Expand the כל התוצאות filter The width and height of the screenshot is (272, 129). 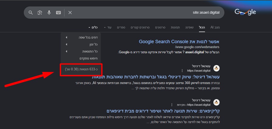(x=81, y=51)
